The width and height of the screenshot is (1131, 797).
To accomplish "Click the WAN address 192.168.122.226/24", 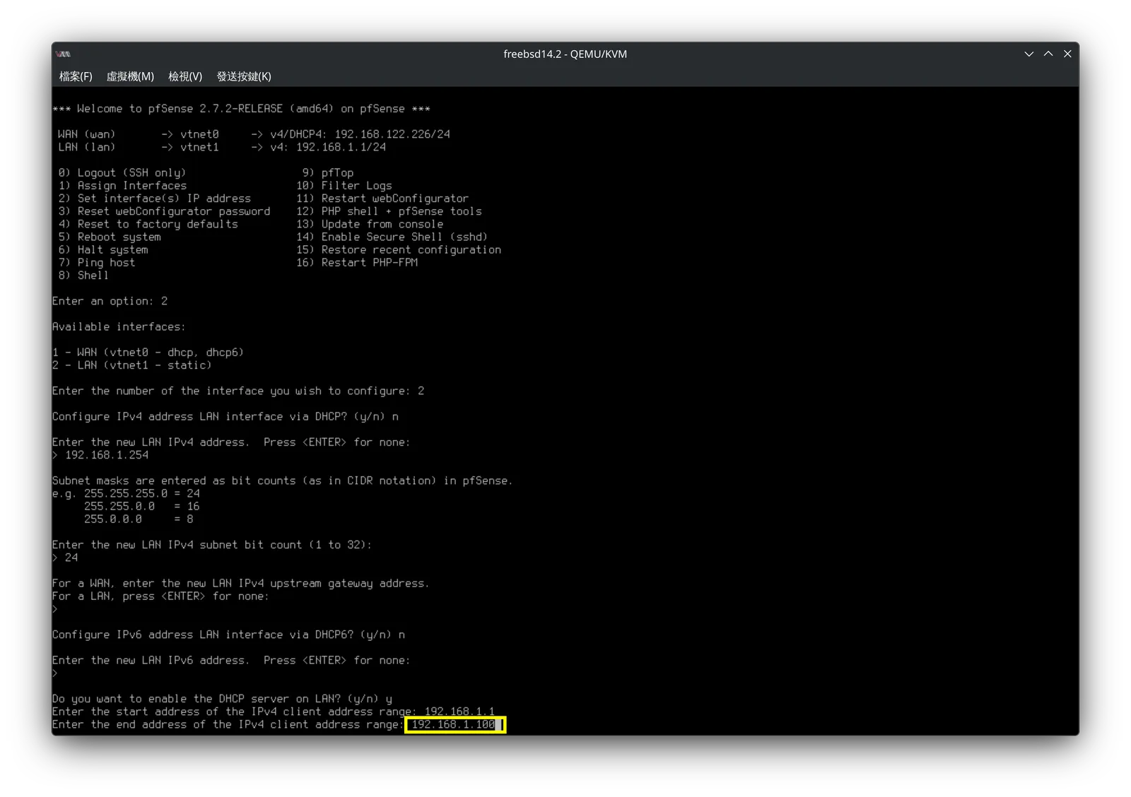I will (x=392, y=134).
